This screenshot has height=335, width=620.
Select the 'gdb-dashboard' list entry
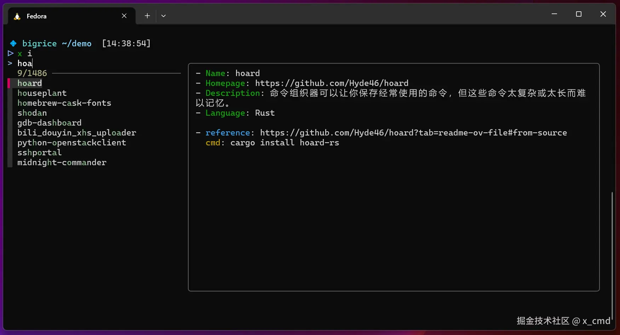(x=50, y=123)
